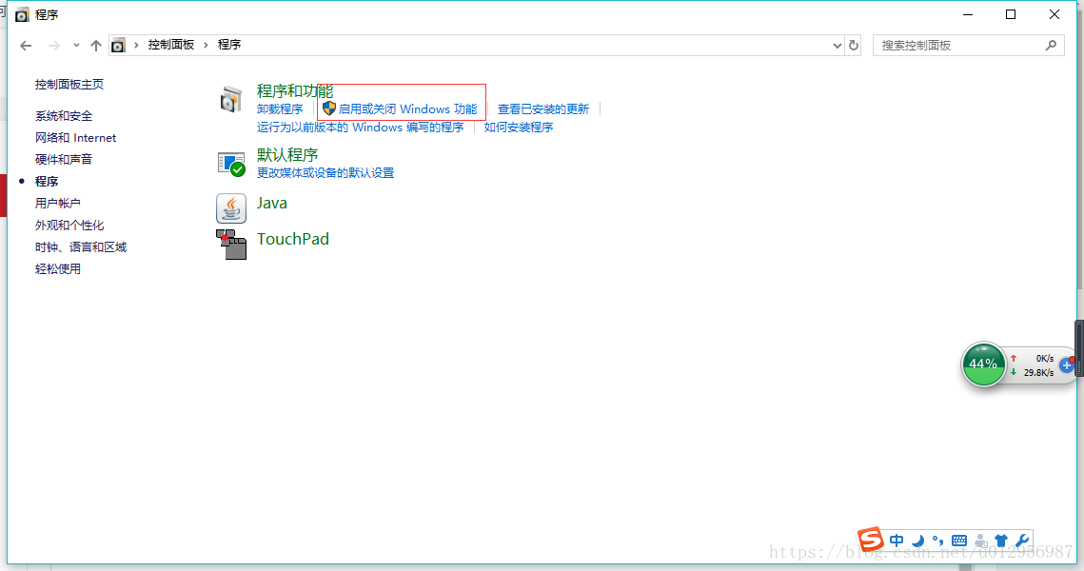This screenshot has width=1084, height=571.
Task: Expand address bar history dropdown
Action: (838, 46)
